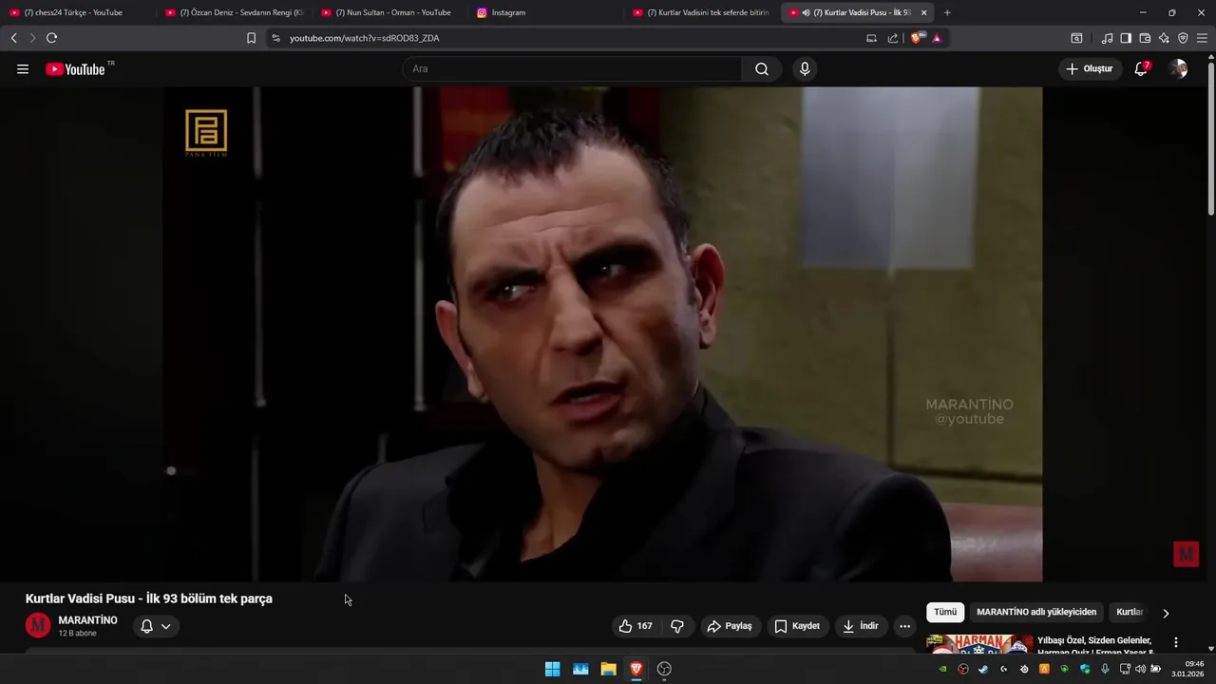Image resolution: width=1216 pixels, height=684 pixels.
Task: Open more actions three-dot menu
Action: 904,626
